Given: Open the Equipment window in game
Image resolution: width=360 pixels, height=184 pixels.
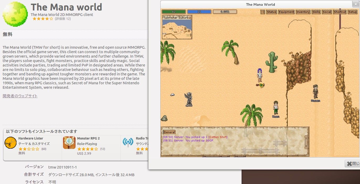Looking at the screenshot, I should 286,12.
